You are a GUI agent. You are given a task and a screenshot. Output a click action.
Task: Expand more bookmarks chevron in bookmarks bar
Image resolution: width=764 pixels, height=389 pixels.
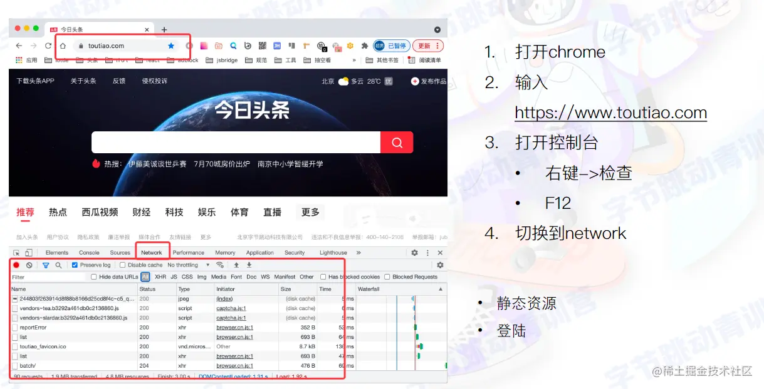[x=354, y=61]
